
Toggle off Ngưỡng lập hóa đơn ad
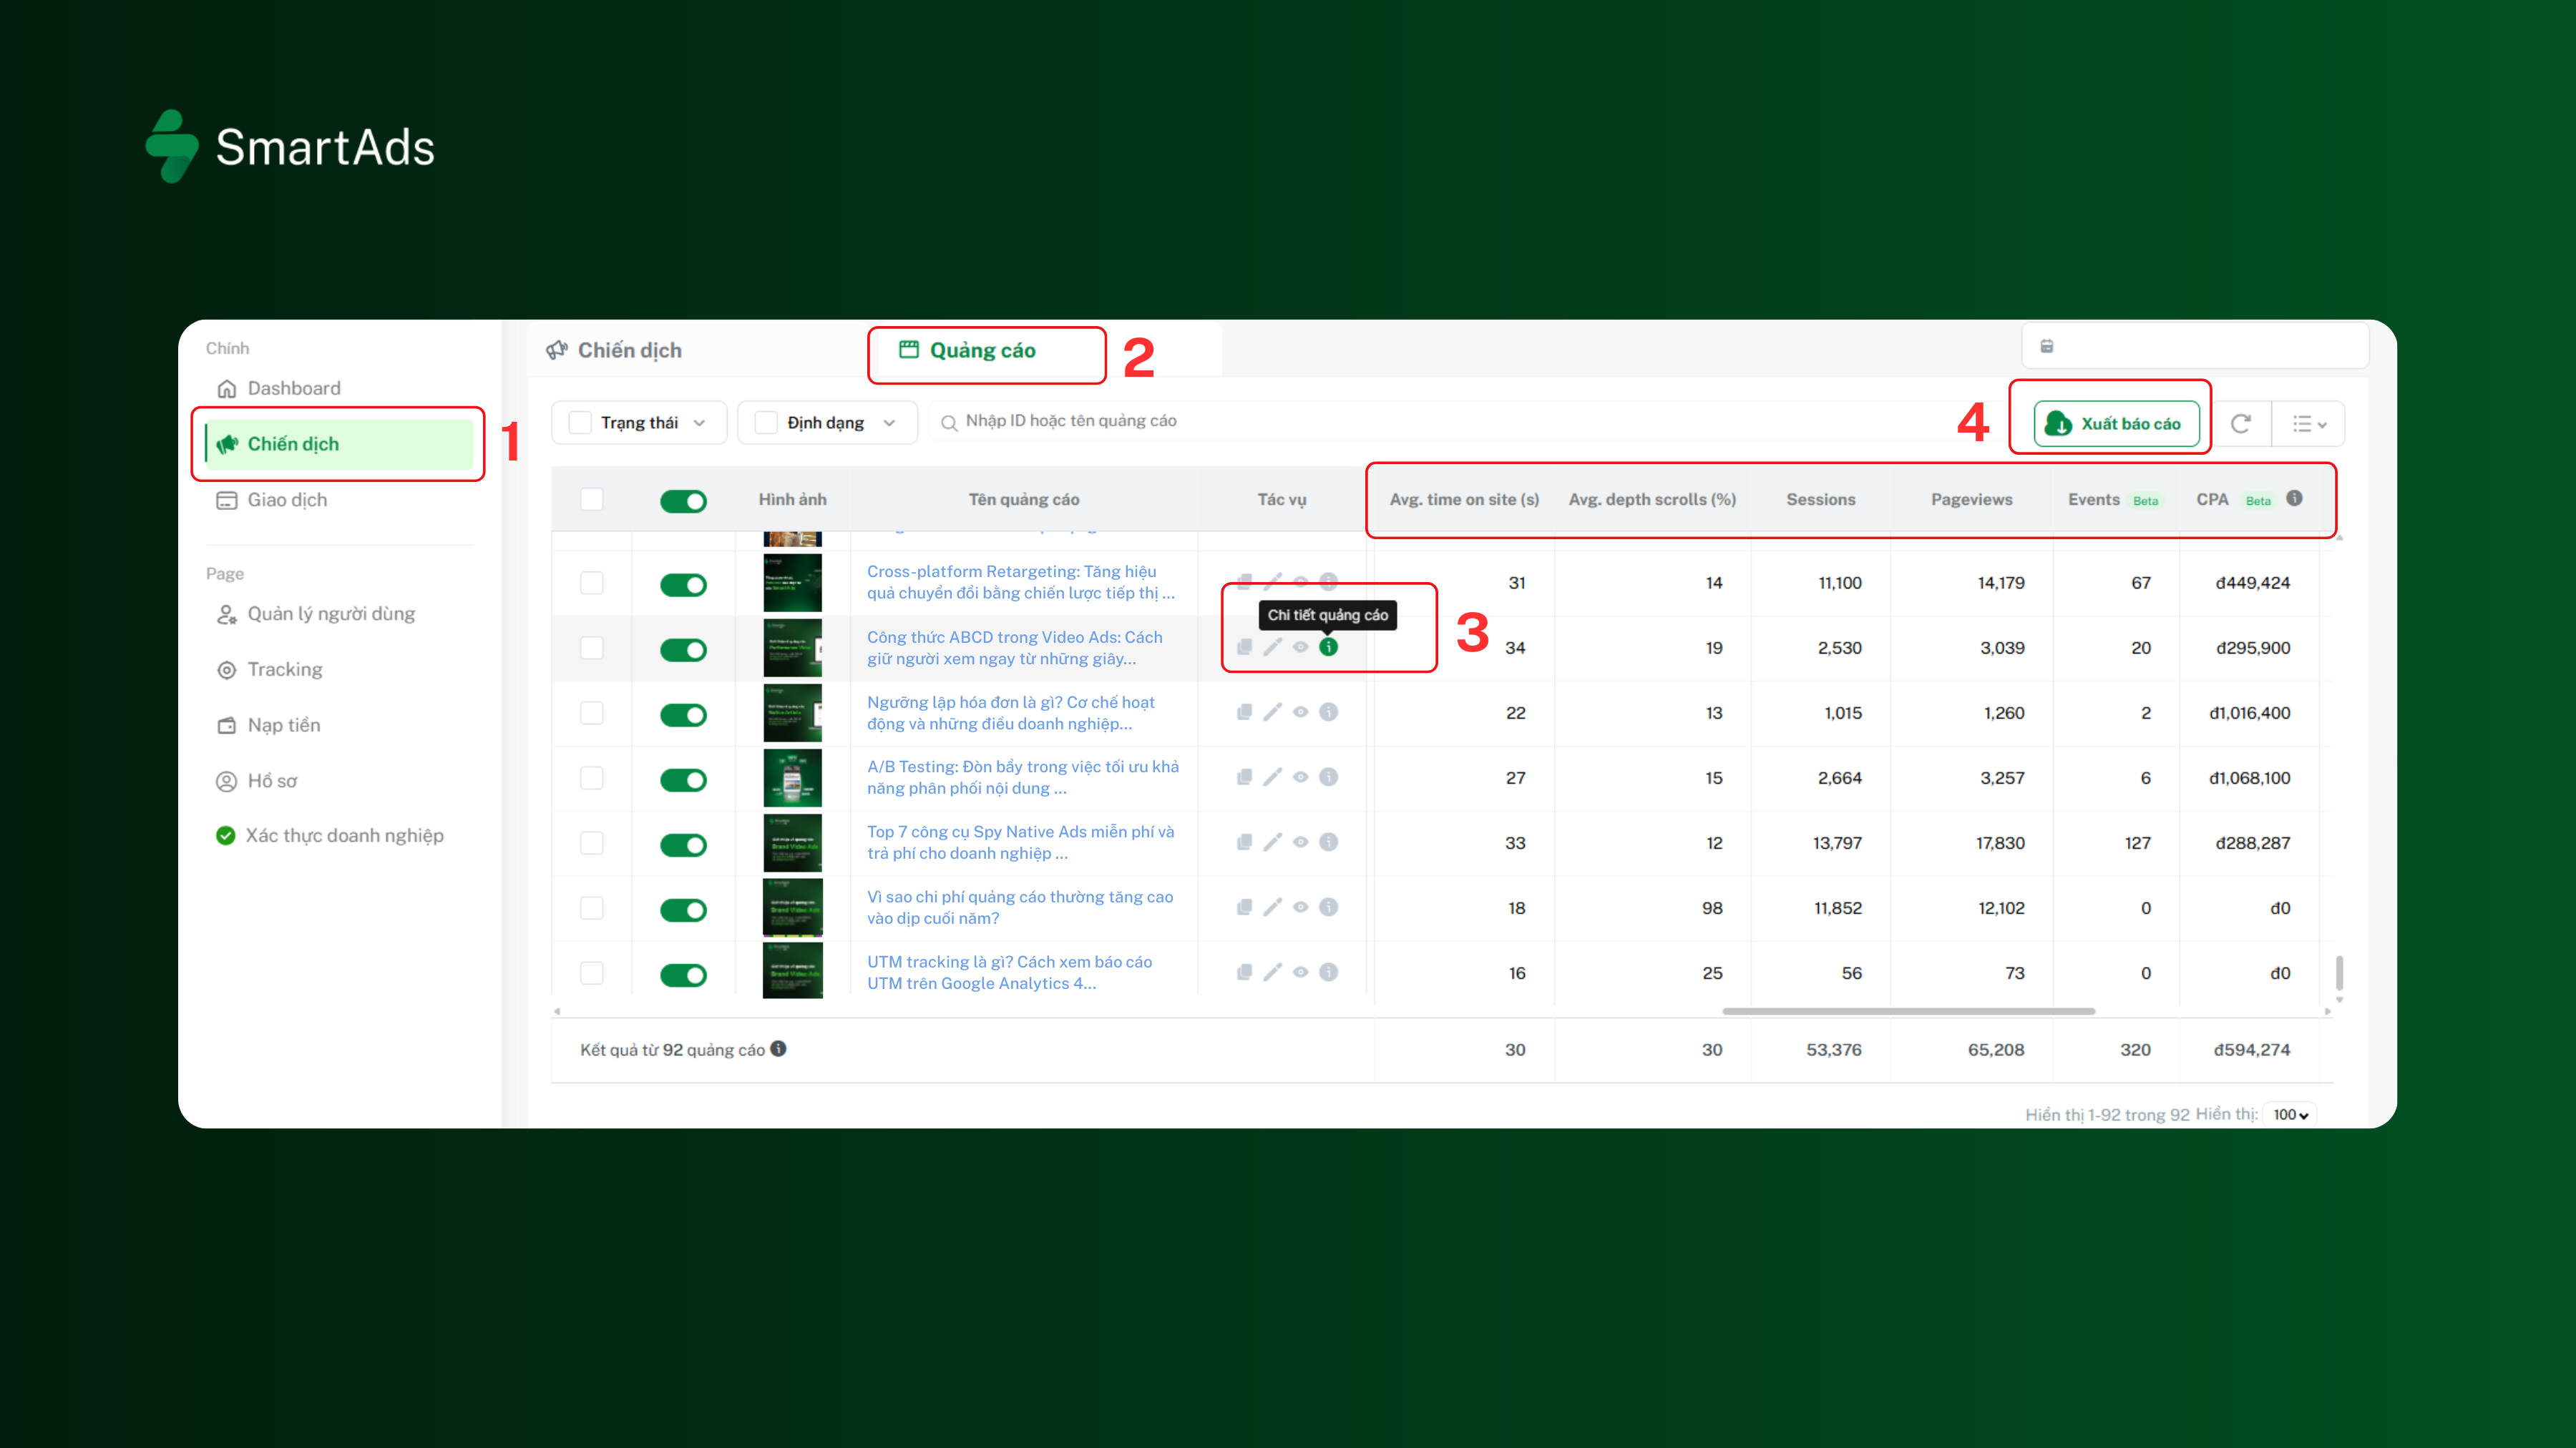pos(683,714)
